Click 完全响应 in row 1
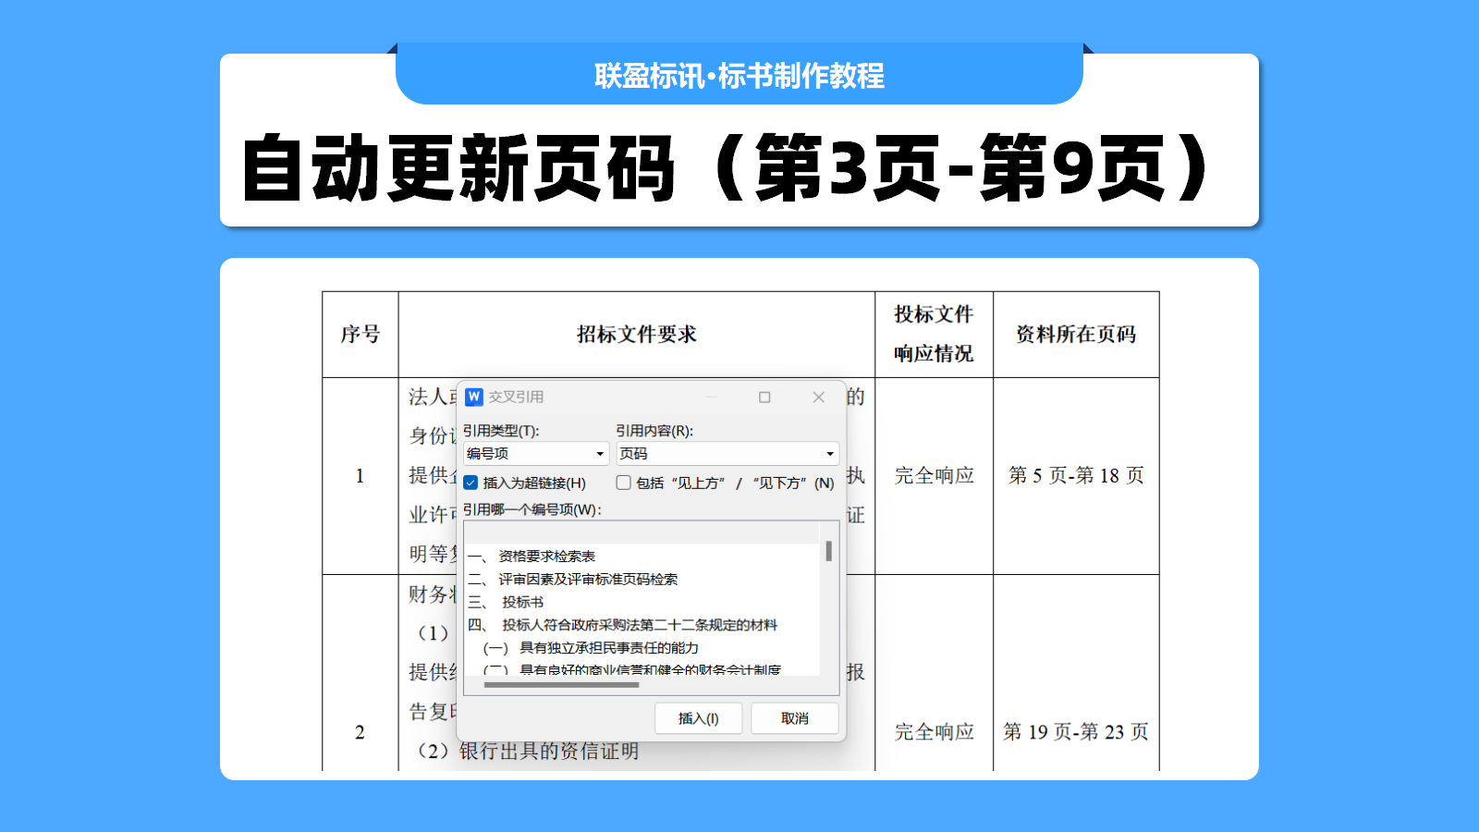The width and height of the screenshot is (1479, 832). (934, 475)
